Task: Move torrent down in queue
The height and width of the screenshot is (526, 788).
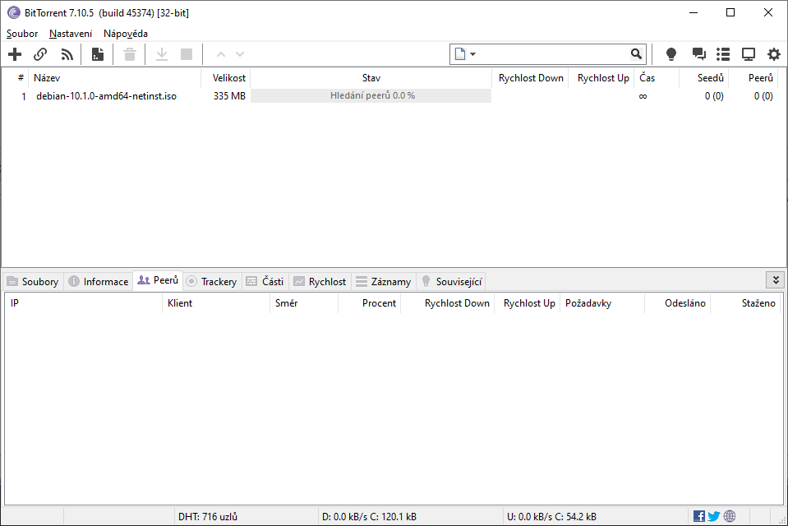Action: click(x=240, y=53)
